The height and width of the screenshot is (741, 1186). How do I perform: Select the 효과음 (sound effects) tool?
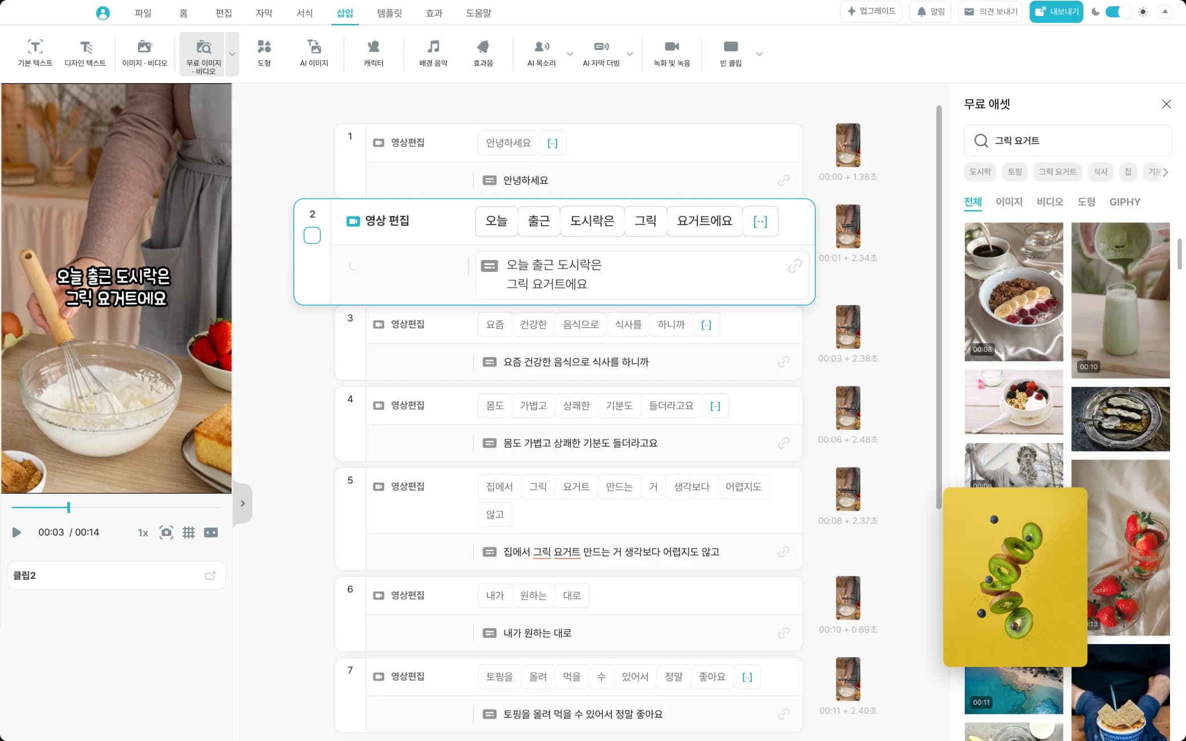pyautogui.click(x=483, y=52)
